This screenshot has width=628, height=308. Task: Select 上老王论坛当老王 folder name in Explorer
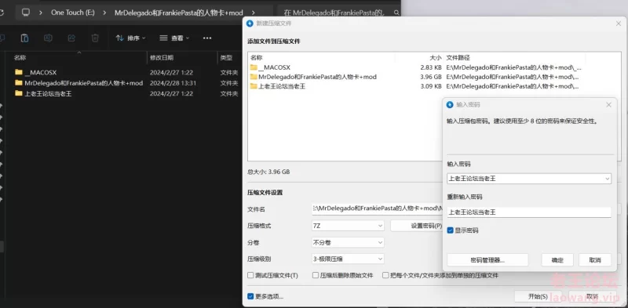pyautogui.click(x=48, y=93)
